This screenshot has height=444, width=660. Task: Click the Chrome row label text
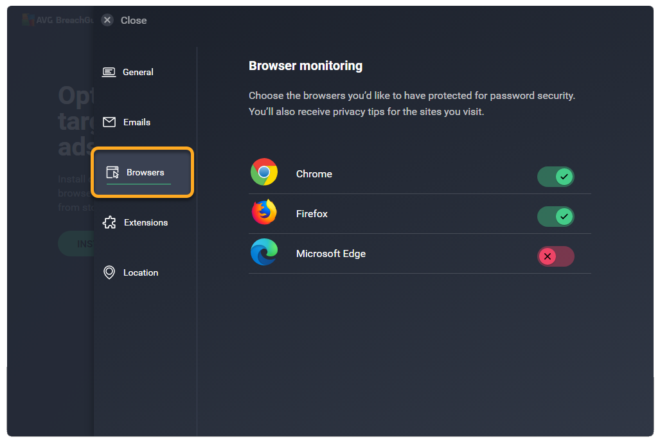[314, 174]
